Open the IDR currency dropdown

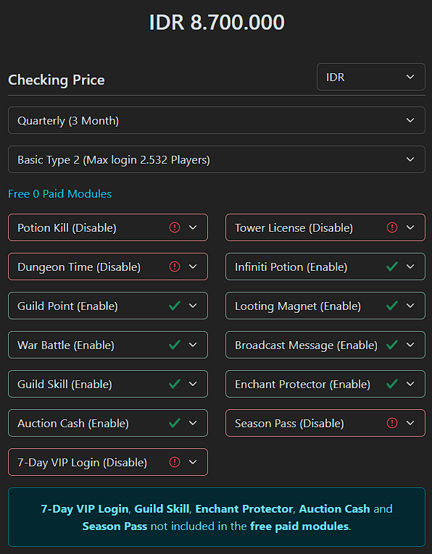[371, 77]
